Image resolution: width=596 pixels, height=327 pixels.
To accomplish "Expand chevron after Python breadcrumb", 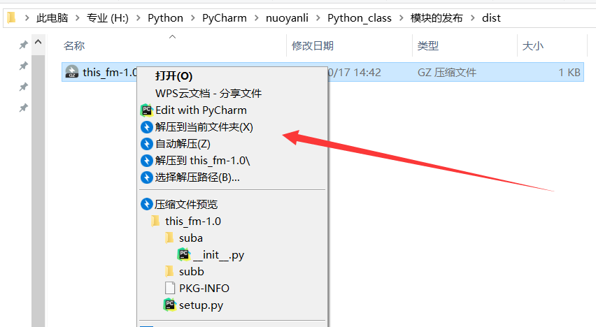I will (192, 18).
